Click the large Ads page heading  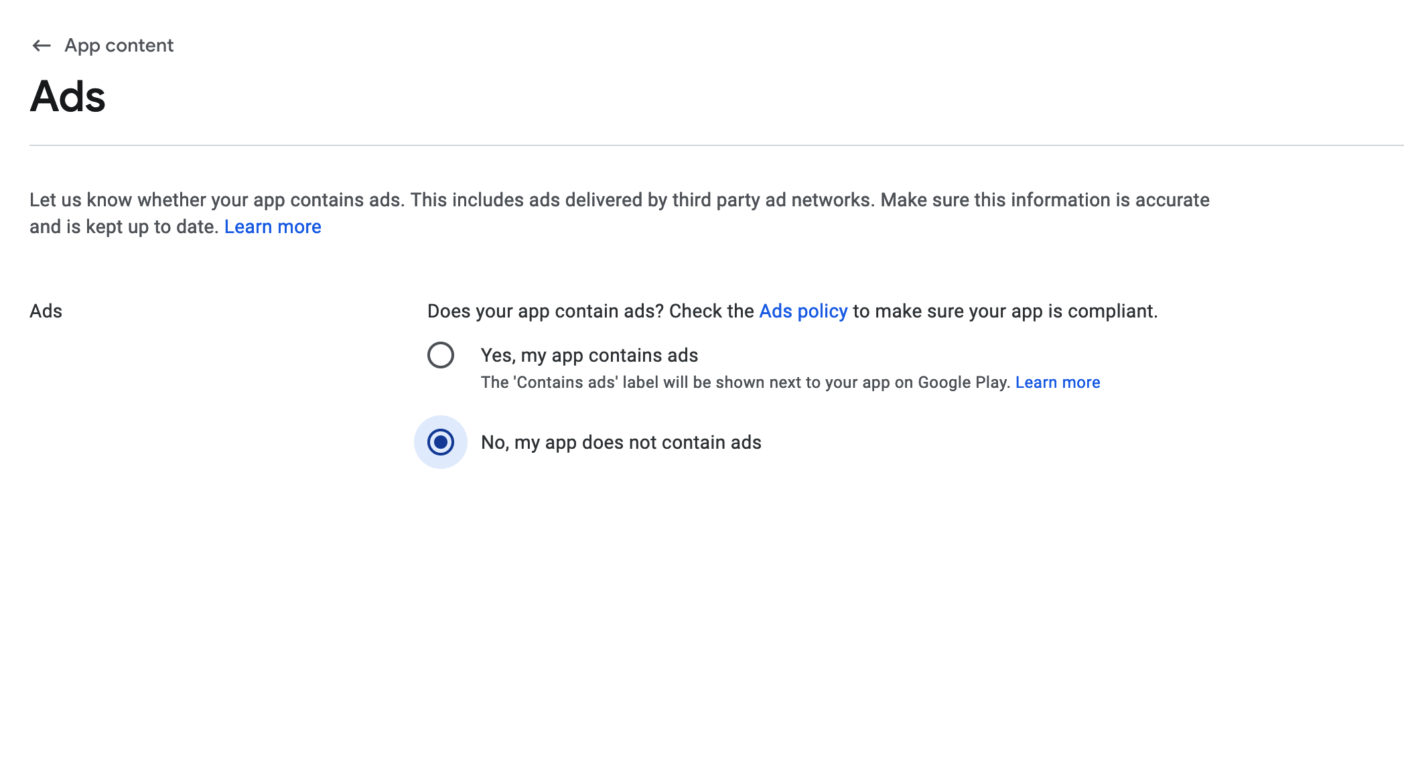coord(68,96)
